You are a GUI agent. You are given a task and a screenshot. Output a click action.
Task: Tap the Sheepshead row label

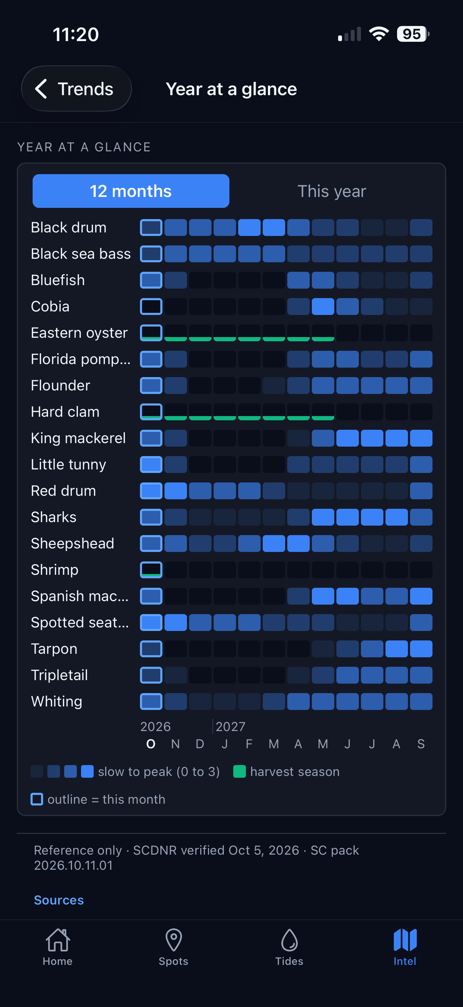tap(73, 544)
